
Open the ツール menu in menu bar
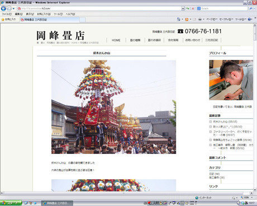point(58,14)
